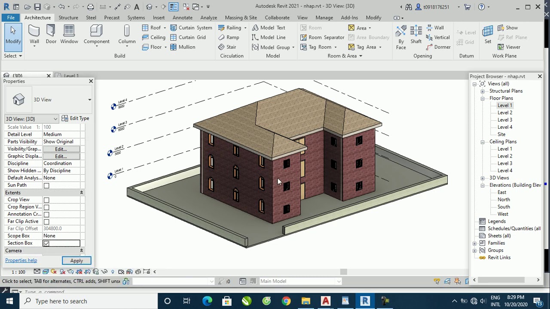550x309 pixels.
Task: Expand the Structural Plans node
Action: (483, 91)
